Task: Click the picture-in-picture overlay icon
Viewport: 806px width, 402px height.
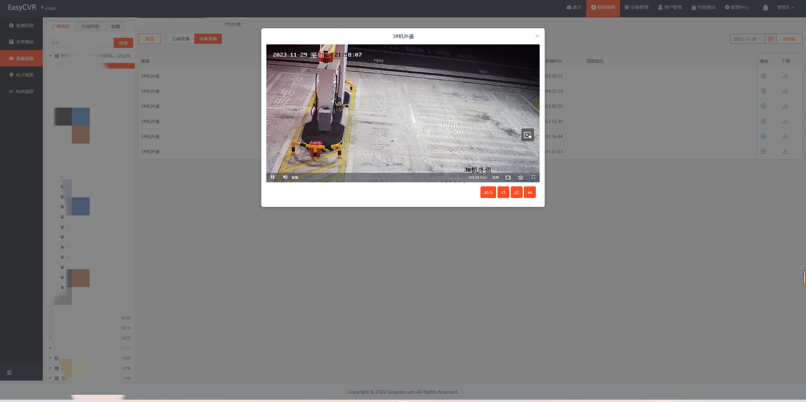Action: point(528,135)
